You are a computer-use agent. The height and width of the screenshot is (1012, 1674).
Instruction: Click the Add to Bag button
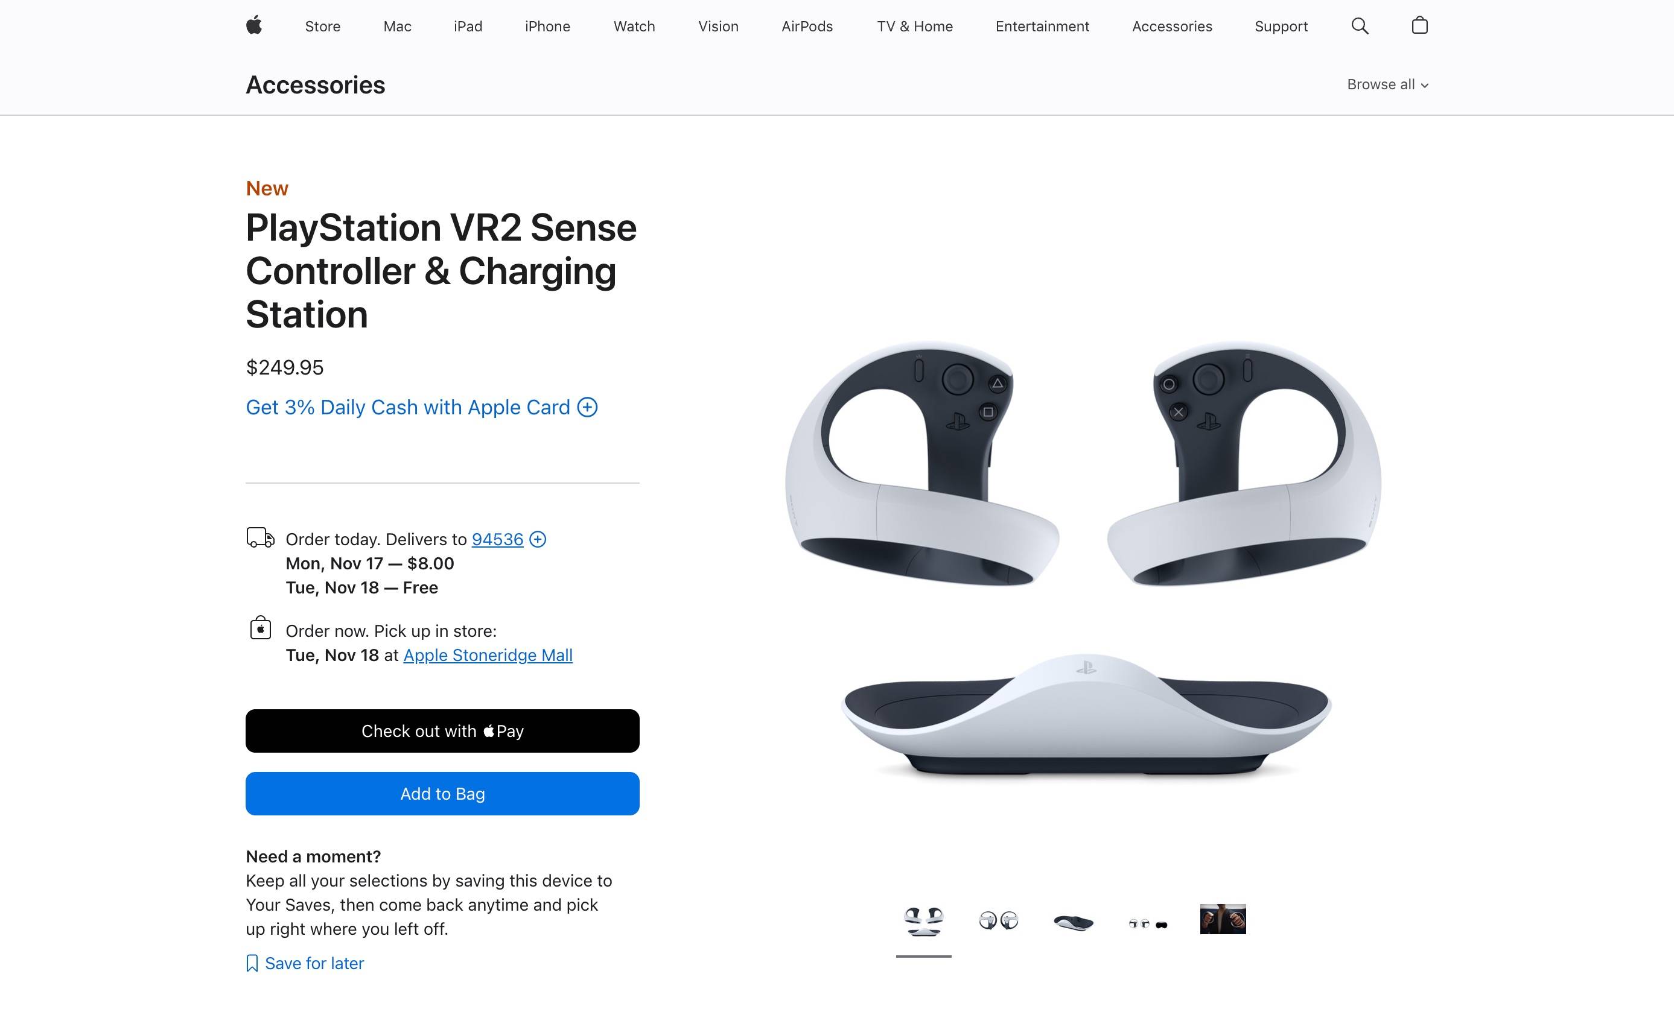click(x=442, y=793)
